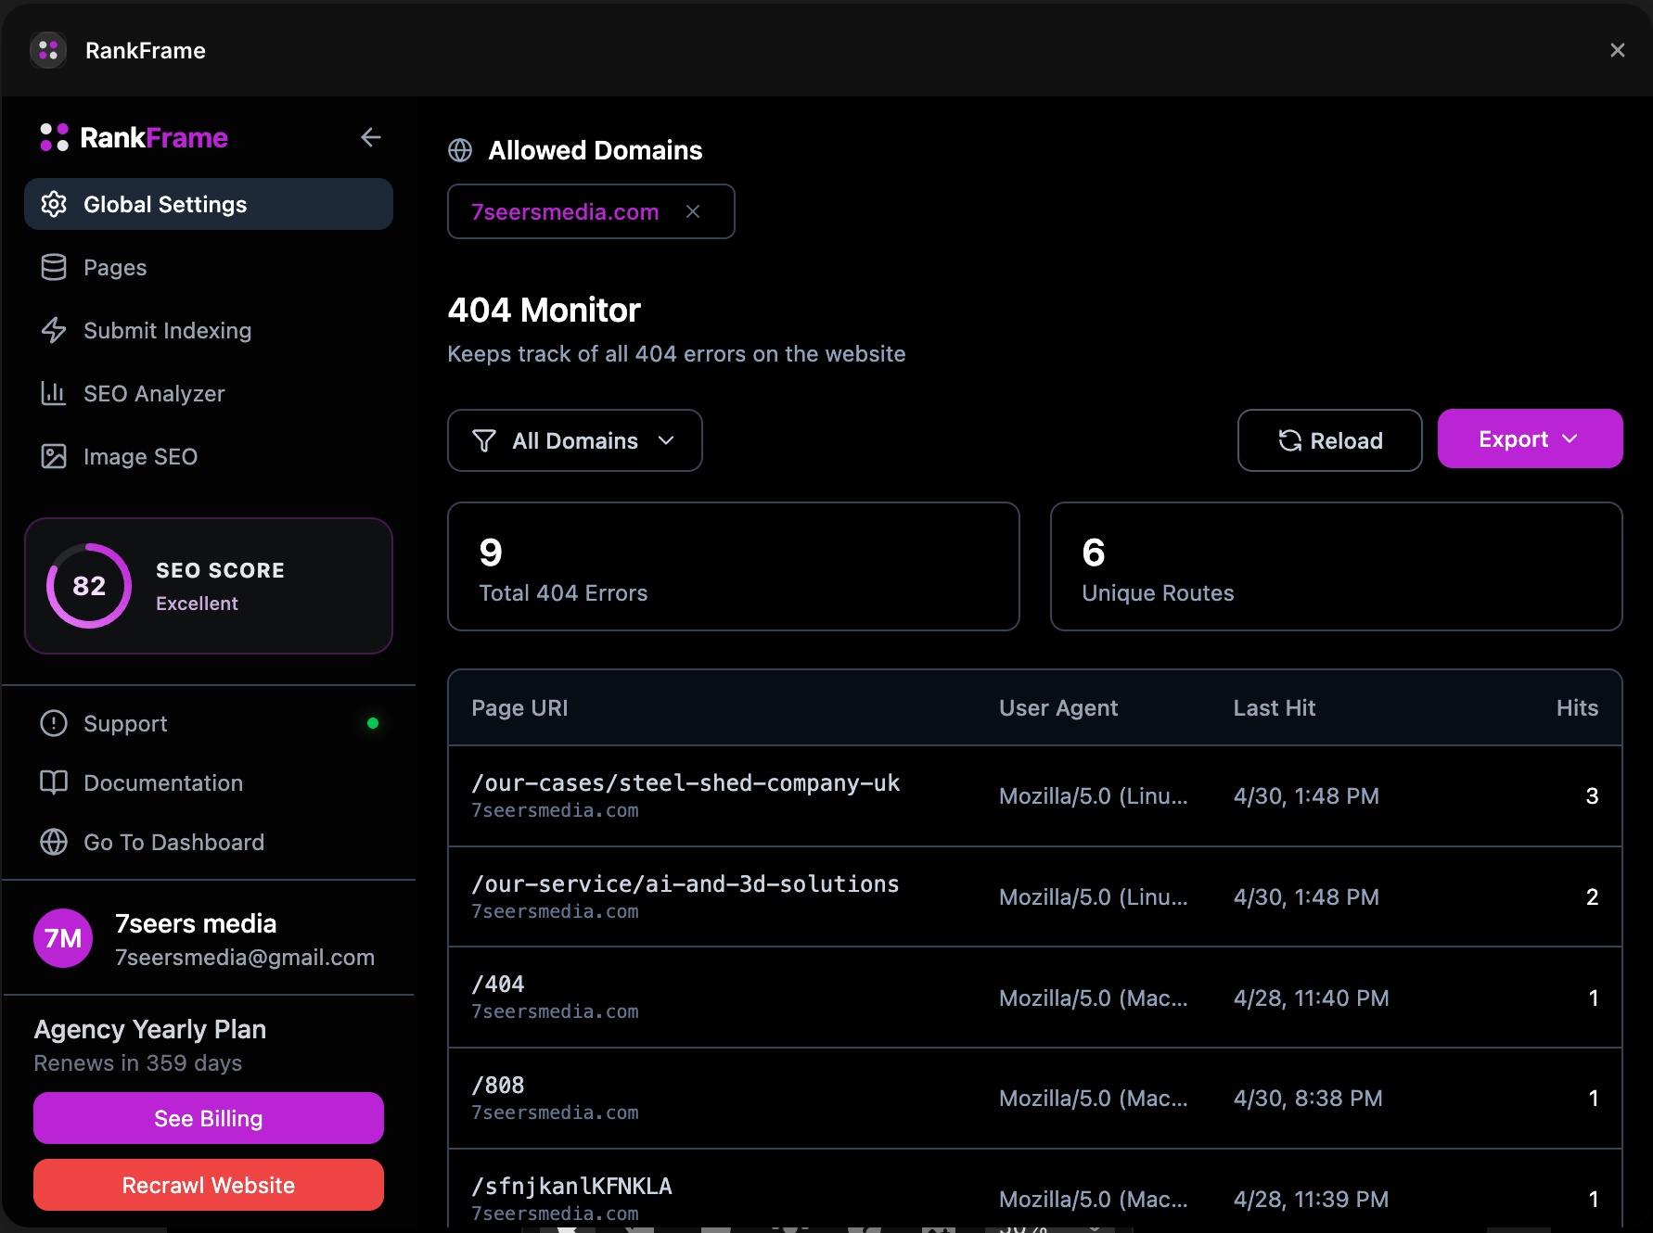Open the Image SEO section
Viewport: 1653px width, 1233px height.
[140, 456]
